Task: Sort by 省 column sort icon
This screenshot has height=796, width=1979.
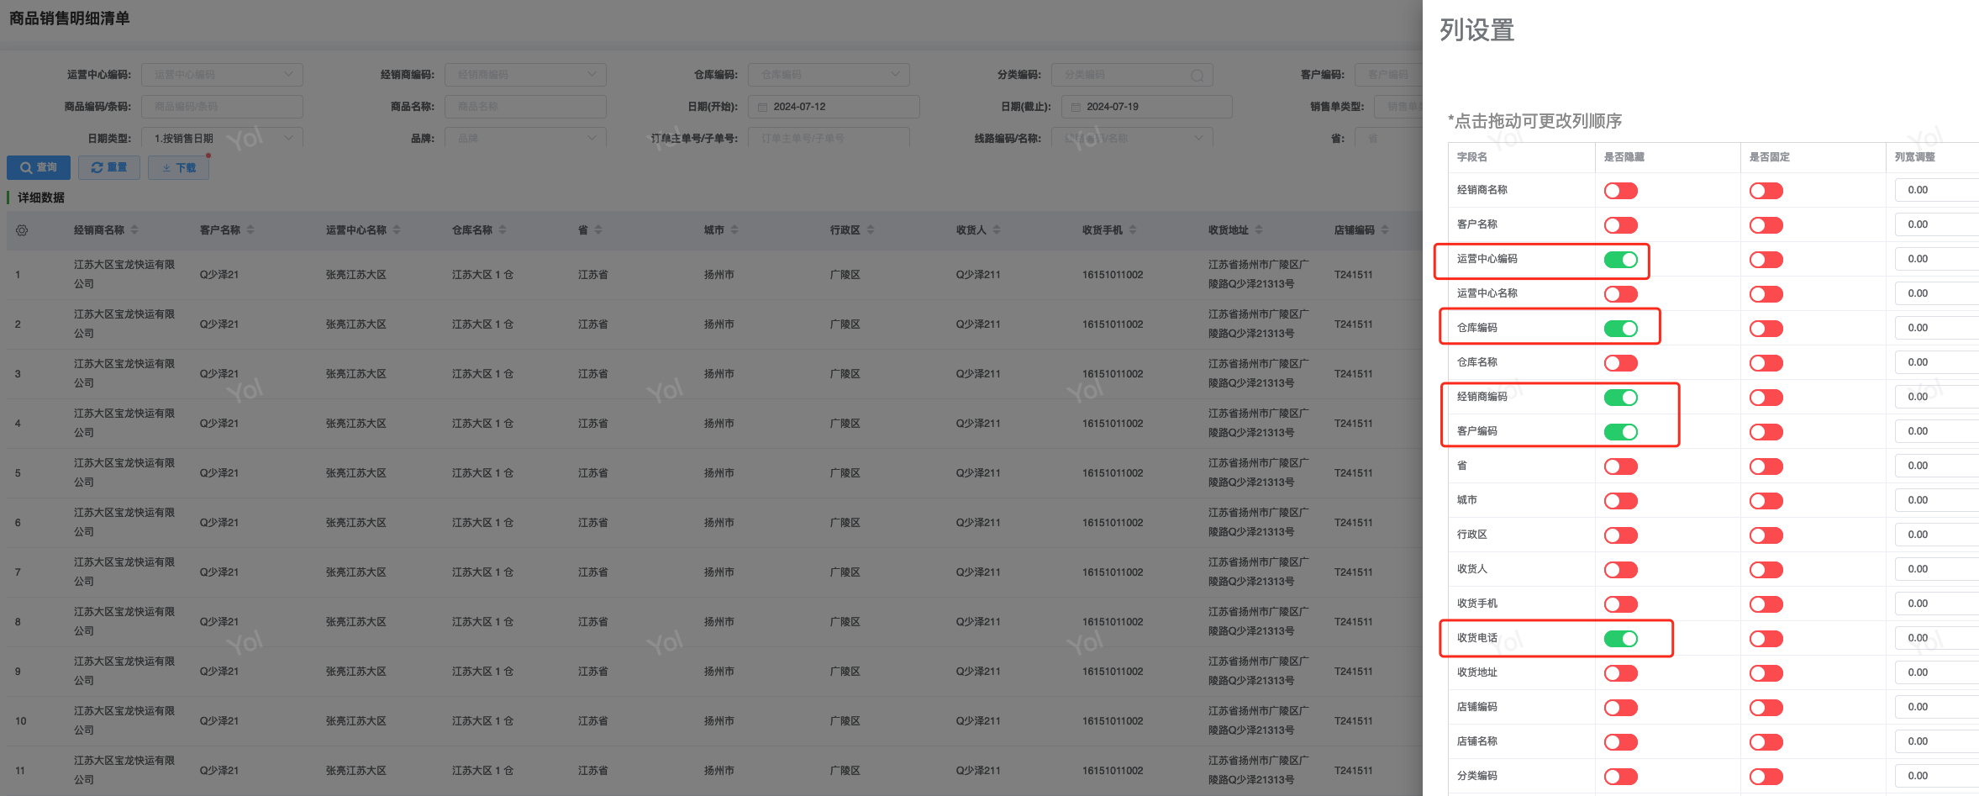Action: pyautogui.click(x=598, y=230)
